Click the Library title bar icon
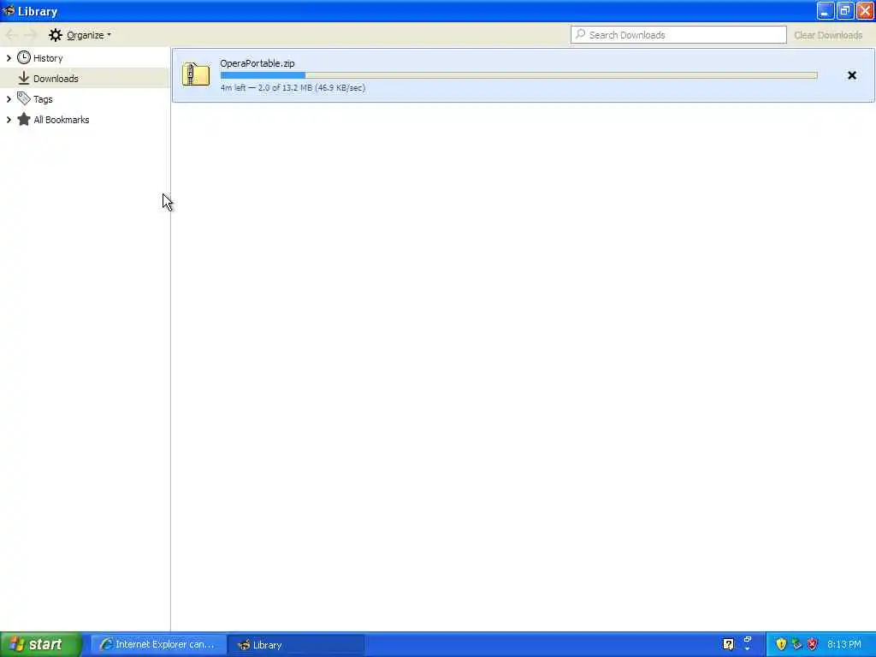Image resolution: width=876 pixels, height=657 pixels. pyautogui.click(x=9, y=10)
